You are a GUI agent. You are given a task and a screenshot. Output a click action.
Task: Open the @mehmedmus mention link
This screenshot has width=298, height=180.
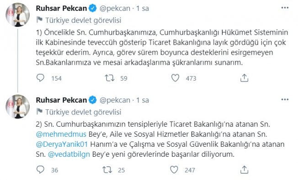[61, 134]
